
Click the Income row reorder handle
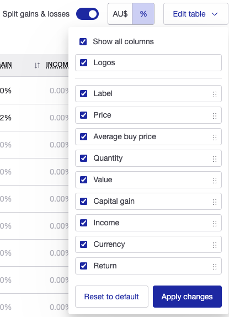[215, 224]
